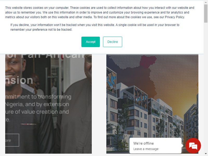Viewport: 208px width, 156px height.
Task: Click the "This website stores cookies" paragraph
Action: pyautogui.click(x=100, y=12)
